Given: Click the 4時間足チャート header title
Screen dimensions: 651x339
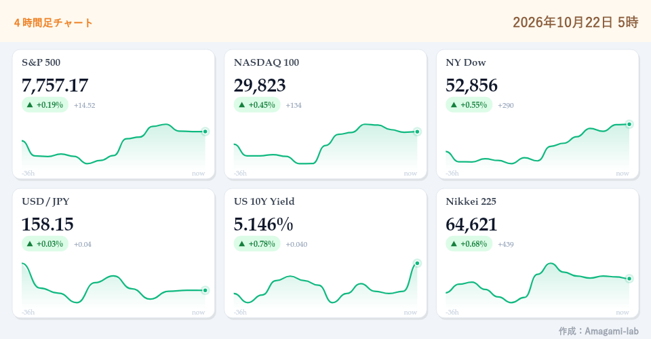Looking at the screenshot, I should pos(53,23).
